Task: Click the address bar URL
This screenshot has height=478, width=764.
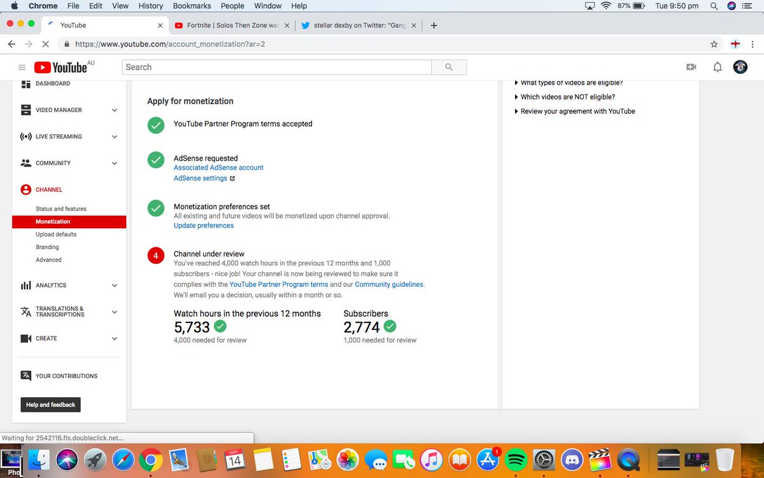Action: pyautogui.click(x=170, y=45)
